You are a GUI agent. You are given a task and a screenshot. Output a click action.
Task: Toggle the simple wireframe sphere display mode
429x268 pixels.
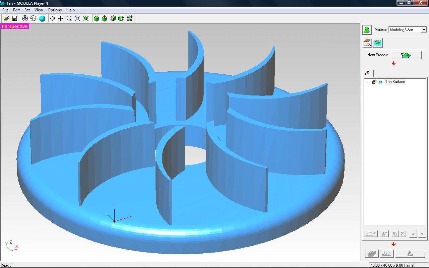33,18
